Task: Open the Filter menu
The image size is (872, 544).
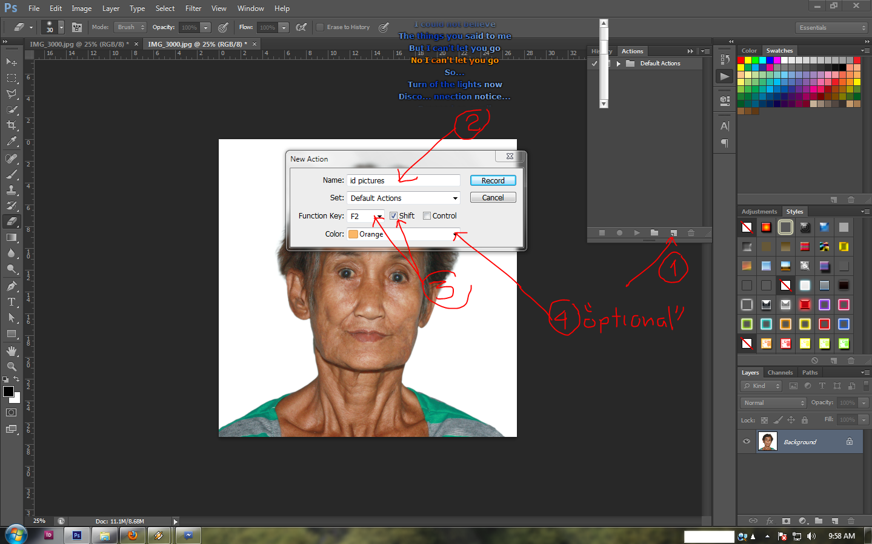Action: [x=193, y=8]
